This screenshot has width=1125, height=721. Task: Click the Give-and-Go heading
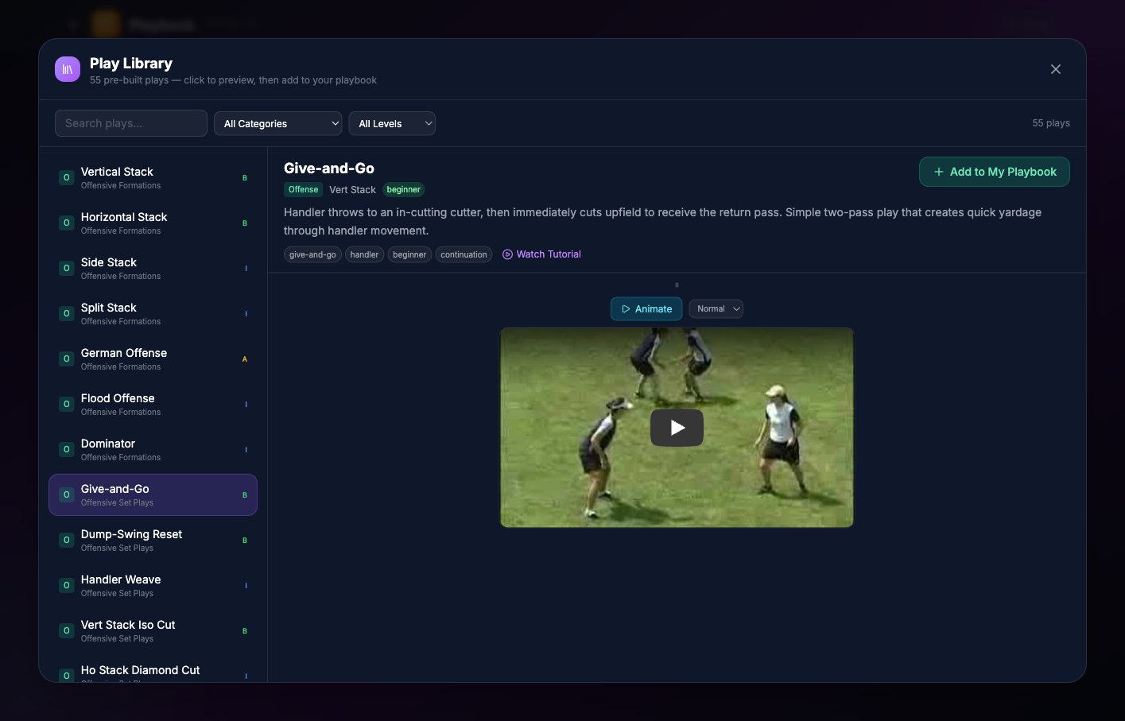[329, 168]
